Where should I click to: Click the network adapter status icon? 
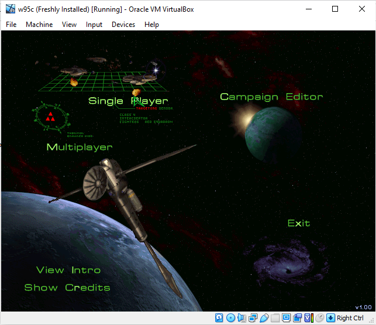(x=253, y=318)
